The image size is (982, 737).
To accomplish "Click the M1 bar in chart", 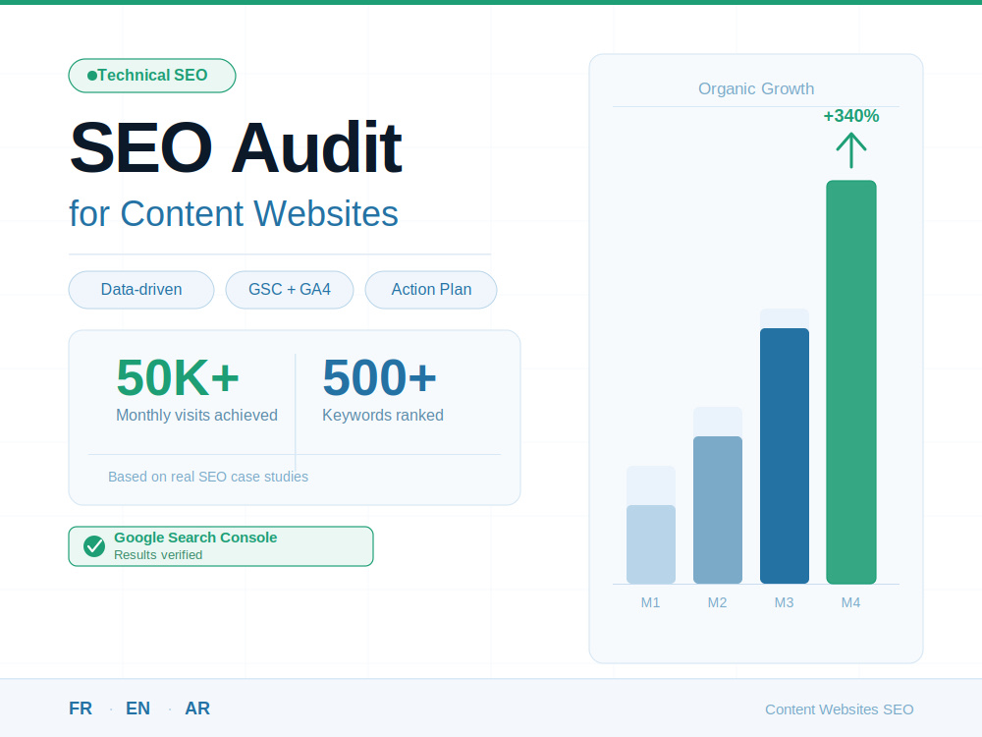I will point(651,544).
